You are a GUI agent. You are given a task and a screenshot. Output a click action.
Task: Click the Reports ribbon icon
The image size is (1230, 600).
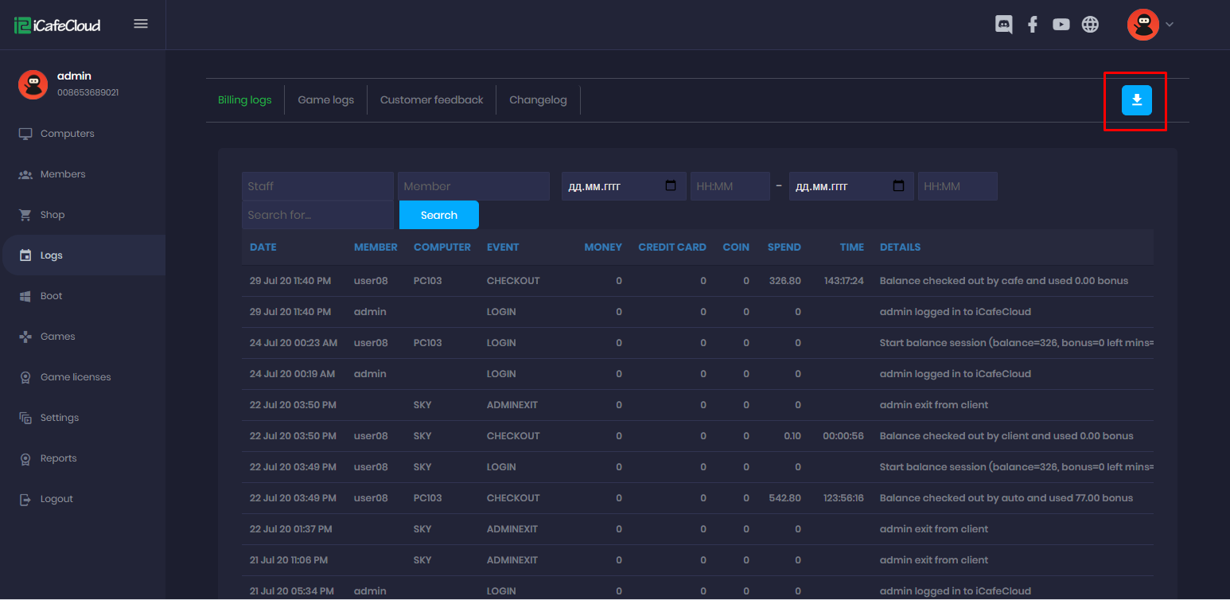tap(25, 458)
